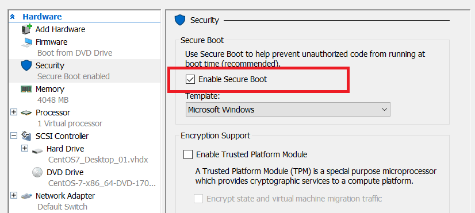Click the Add Hardware icon

[x=26, y=29]
